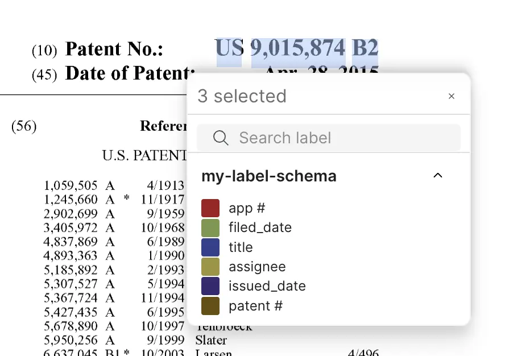Click the my-label-schema header text

(x=269, y=176)
